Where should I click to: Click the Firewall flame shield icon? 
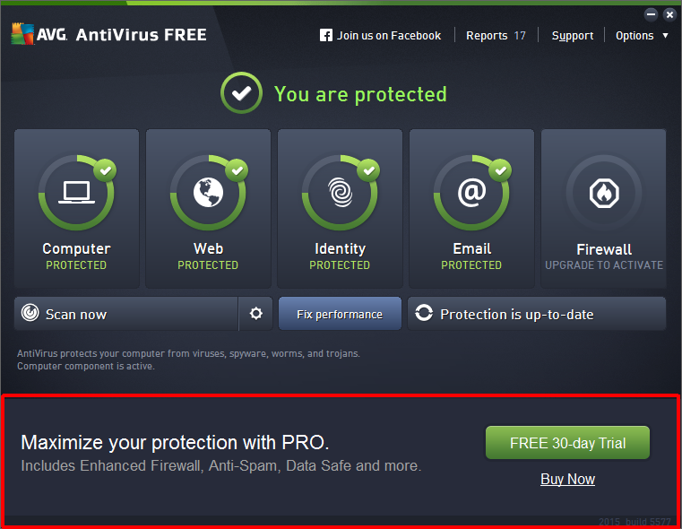click(603, 192)
